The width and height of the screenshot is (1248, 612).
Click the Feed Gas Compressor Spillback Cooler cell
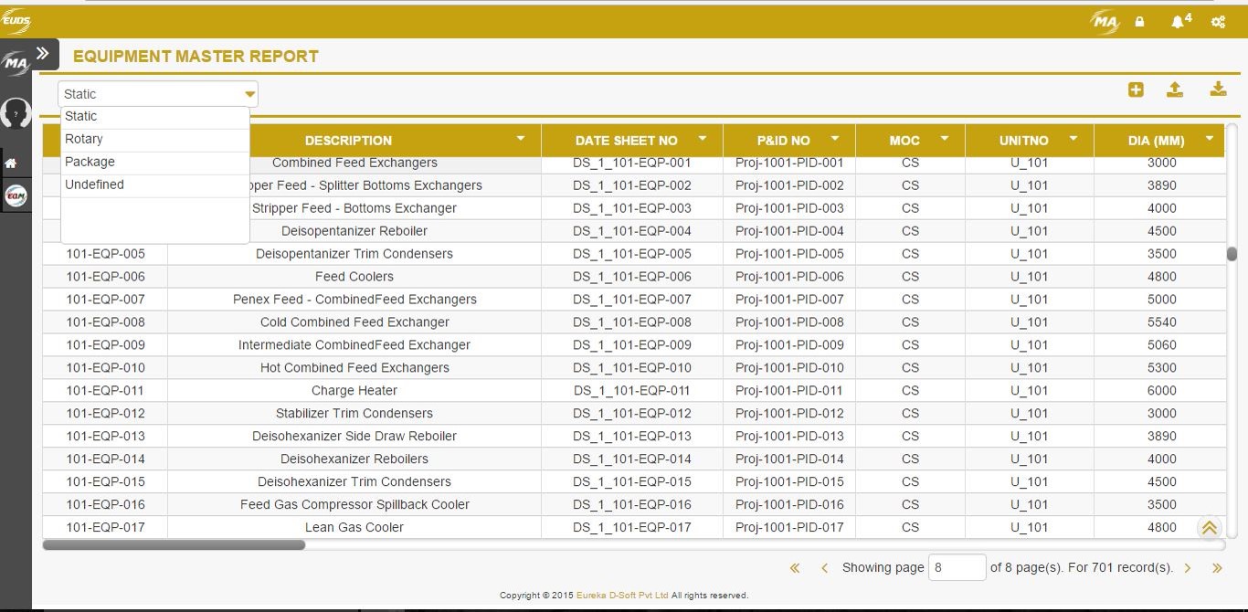354,504
